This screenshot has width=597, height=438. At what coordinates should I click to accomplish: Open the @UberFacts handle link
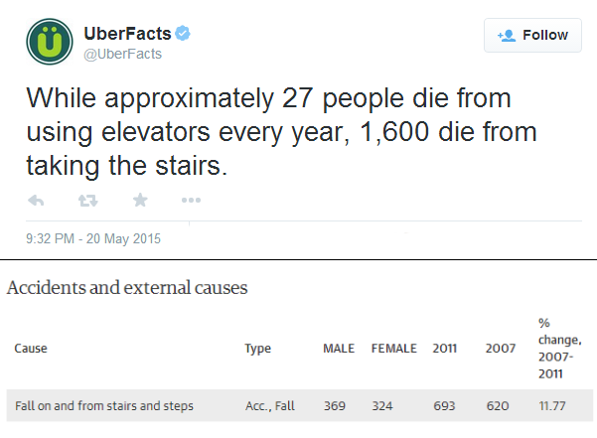coord(122,54)
